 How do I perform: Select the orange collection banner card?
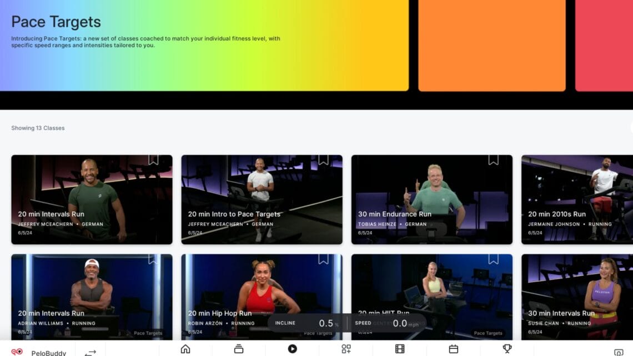(491, 46)
